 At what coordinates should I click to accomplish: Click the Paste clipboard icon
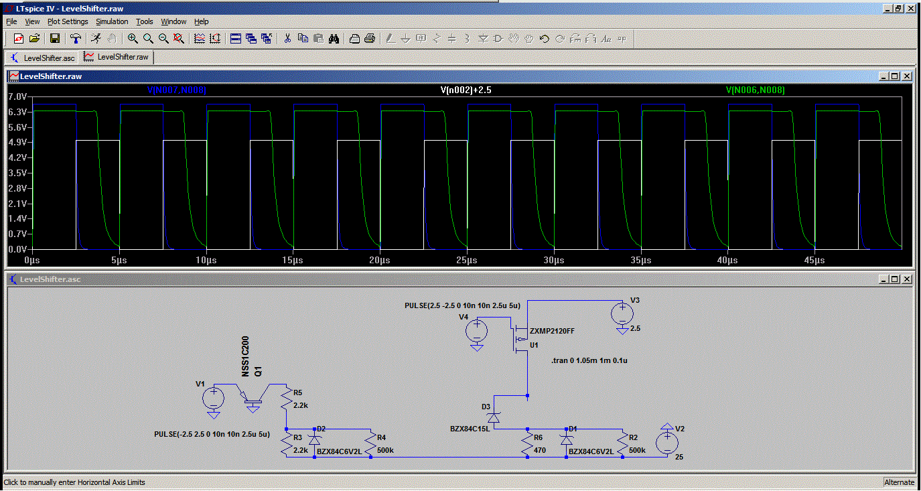click(318, 39)
